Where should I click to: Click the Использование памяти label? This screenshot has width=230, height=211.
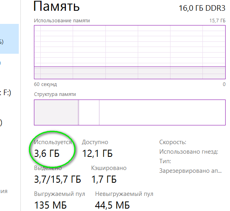tap(62, 21)
